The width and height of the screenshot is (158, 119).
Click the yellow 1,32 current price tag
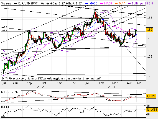(149, 30)
